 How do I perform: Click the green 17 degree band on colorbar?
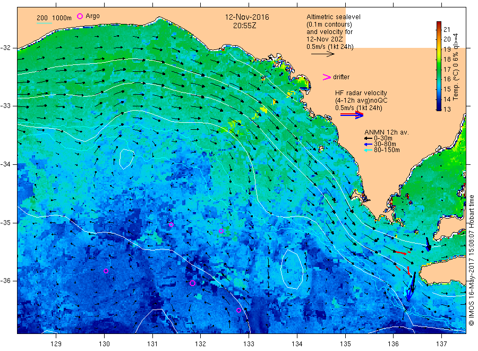coord(439,69)
